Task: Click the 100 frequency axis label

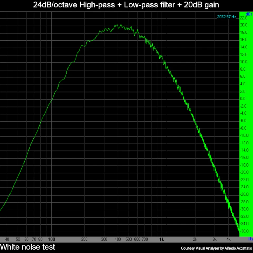Action: click(x=51, y=239)
